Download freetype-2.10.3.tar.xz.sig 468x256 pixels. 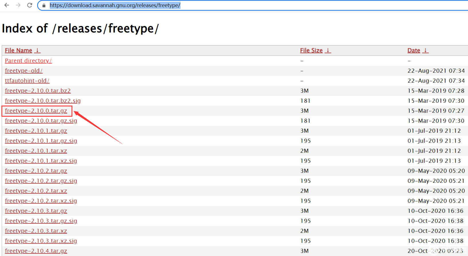41,241
